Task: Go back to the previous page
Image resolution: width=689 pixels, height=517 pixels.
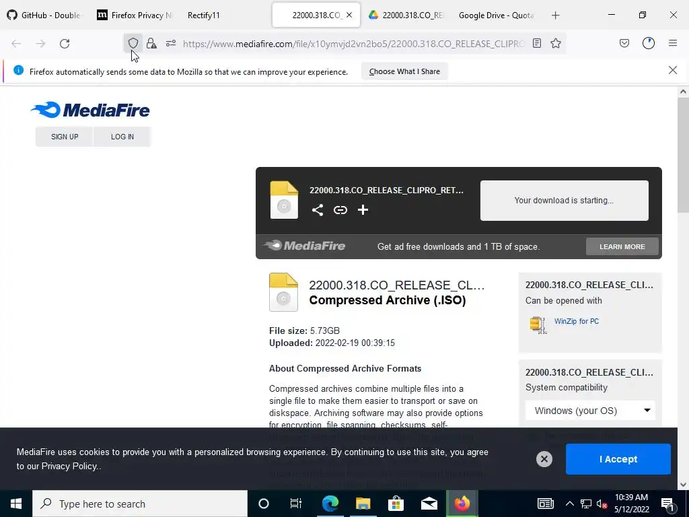Action: tap(16, 44)
